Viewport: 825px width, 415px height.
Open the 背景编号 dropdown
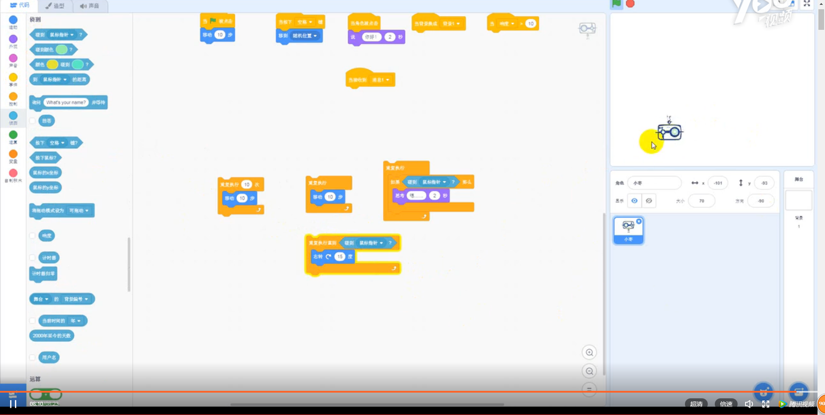[x=76, y=299]
